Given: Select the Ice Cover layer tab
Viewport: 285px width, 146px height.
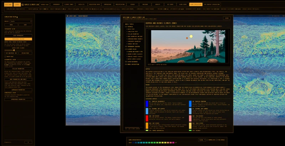Looking at the screenshot, I should click(x=170, y=5).
